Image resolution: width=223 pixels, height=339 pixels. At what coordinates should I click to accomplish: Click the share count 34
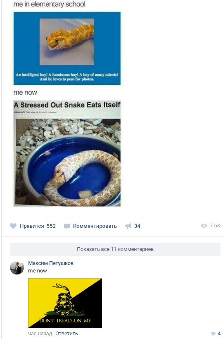[137, 226]
